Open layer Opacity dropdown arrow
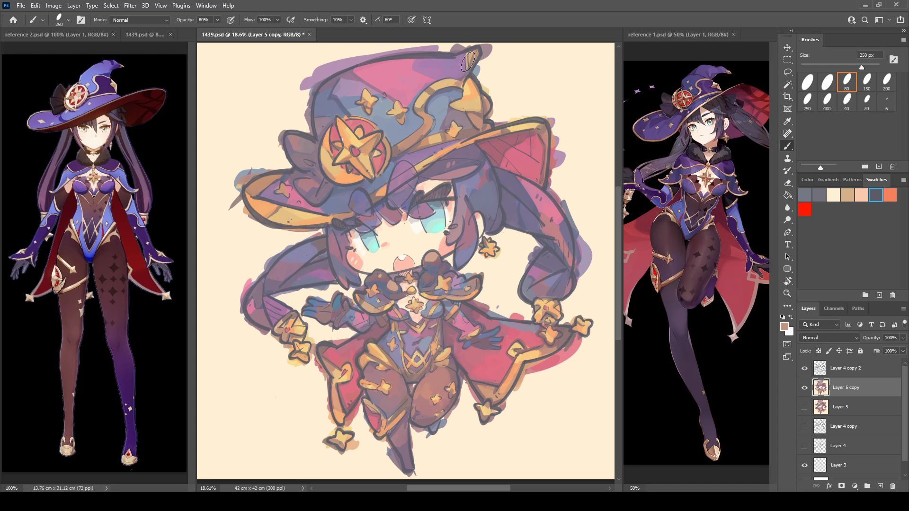The height and width of the screenshot is (511, 909). tap(903, 338)
